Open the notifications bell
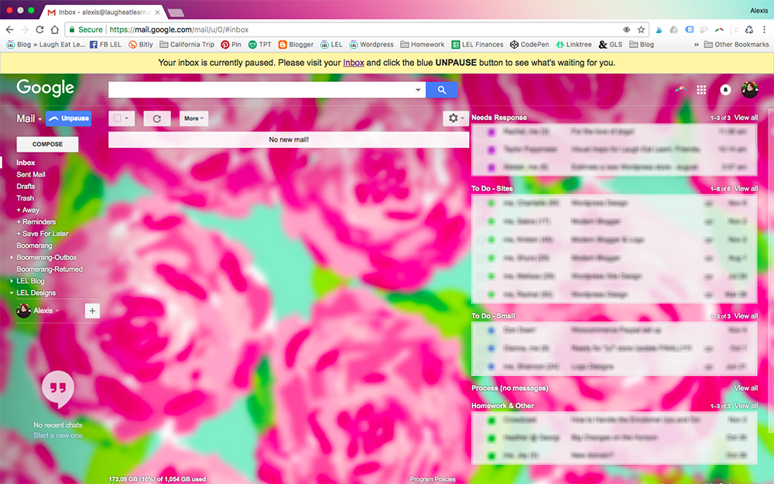Screen dimensions: 774x484 [x=726, y=90]
